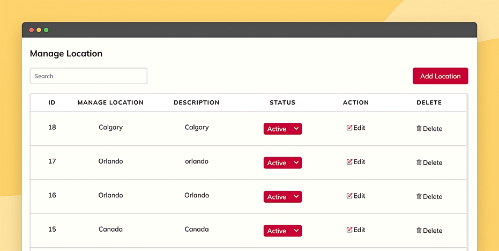
Task: Click Canada in the Description column
Action: (197, 229)
